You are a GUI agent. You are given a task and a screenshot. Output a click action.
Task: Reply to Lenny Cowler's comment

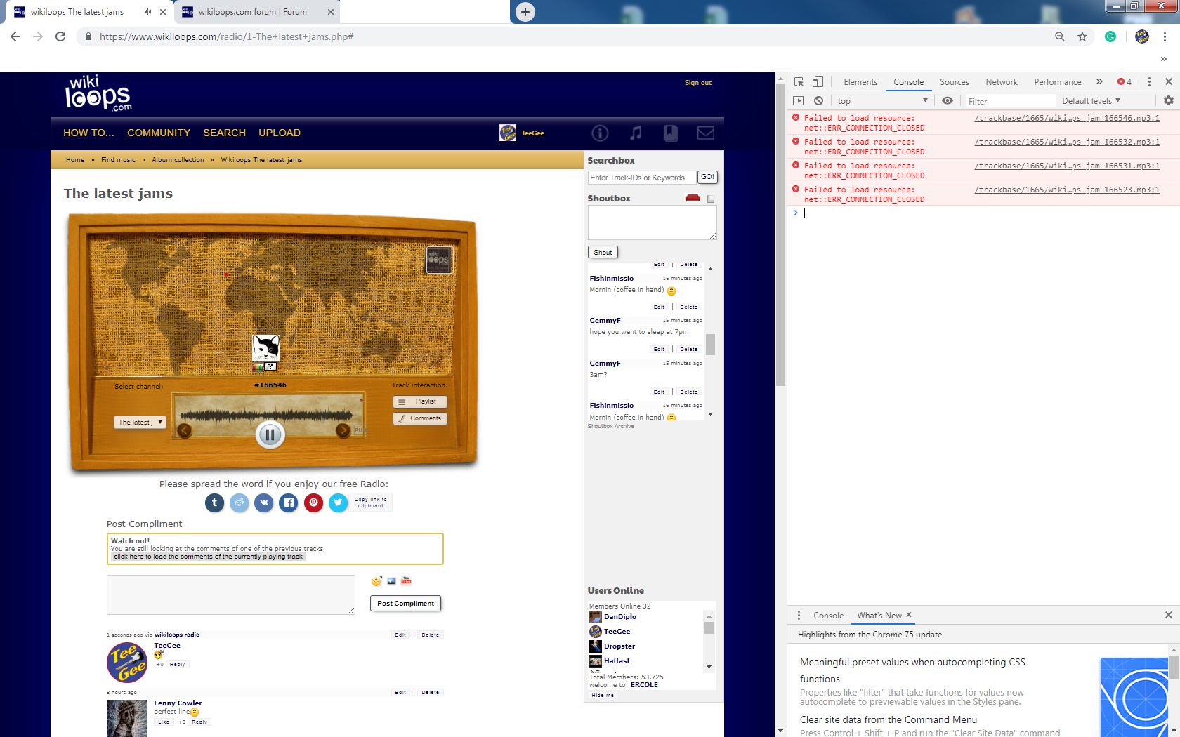199,722
